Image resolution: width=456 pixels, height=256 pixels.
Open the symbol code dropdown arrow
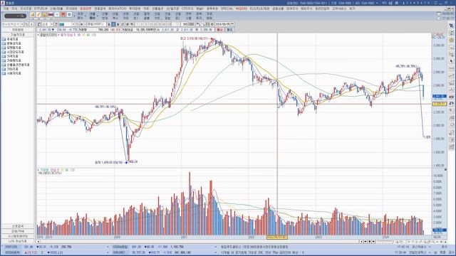coord(73,24)
